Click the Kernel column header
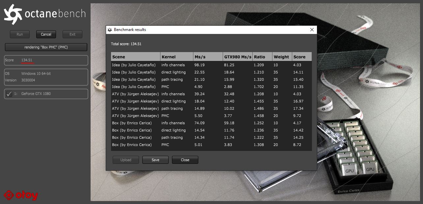423x204 pixels. (177, 57)
